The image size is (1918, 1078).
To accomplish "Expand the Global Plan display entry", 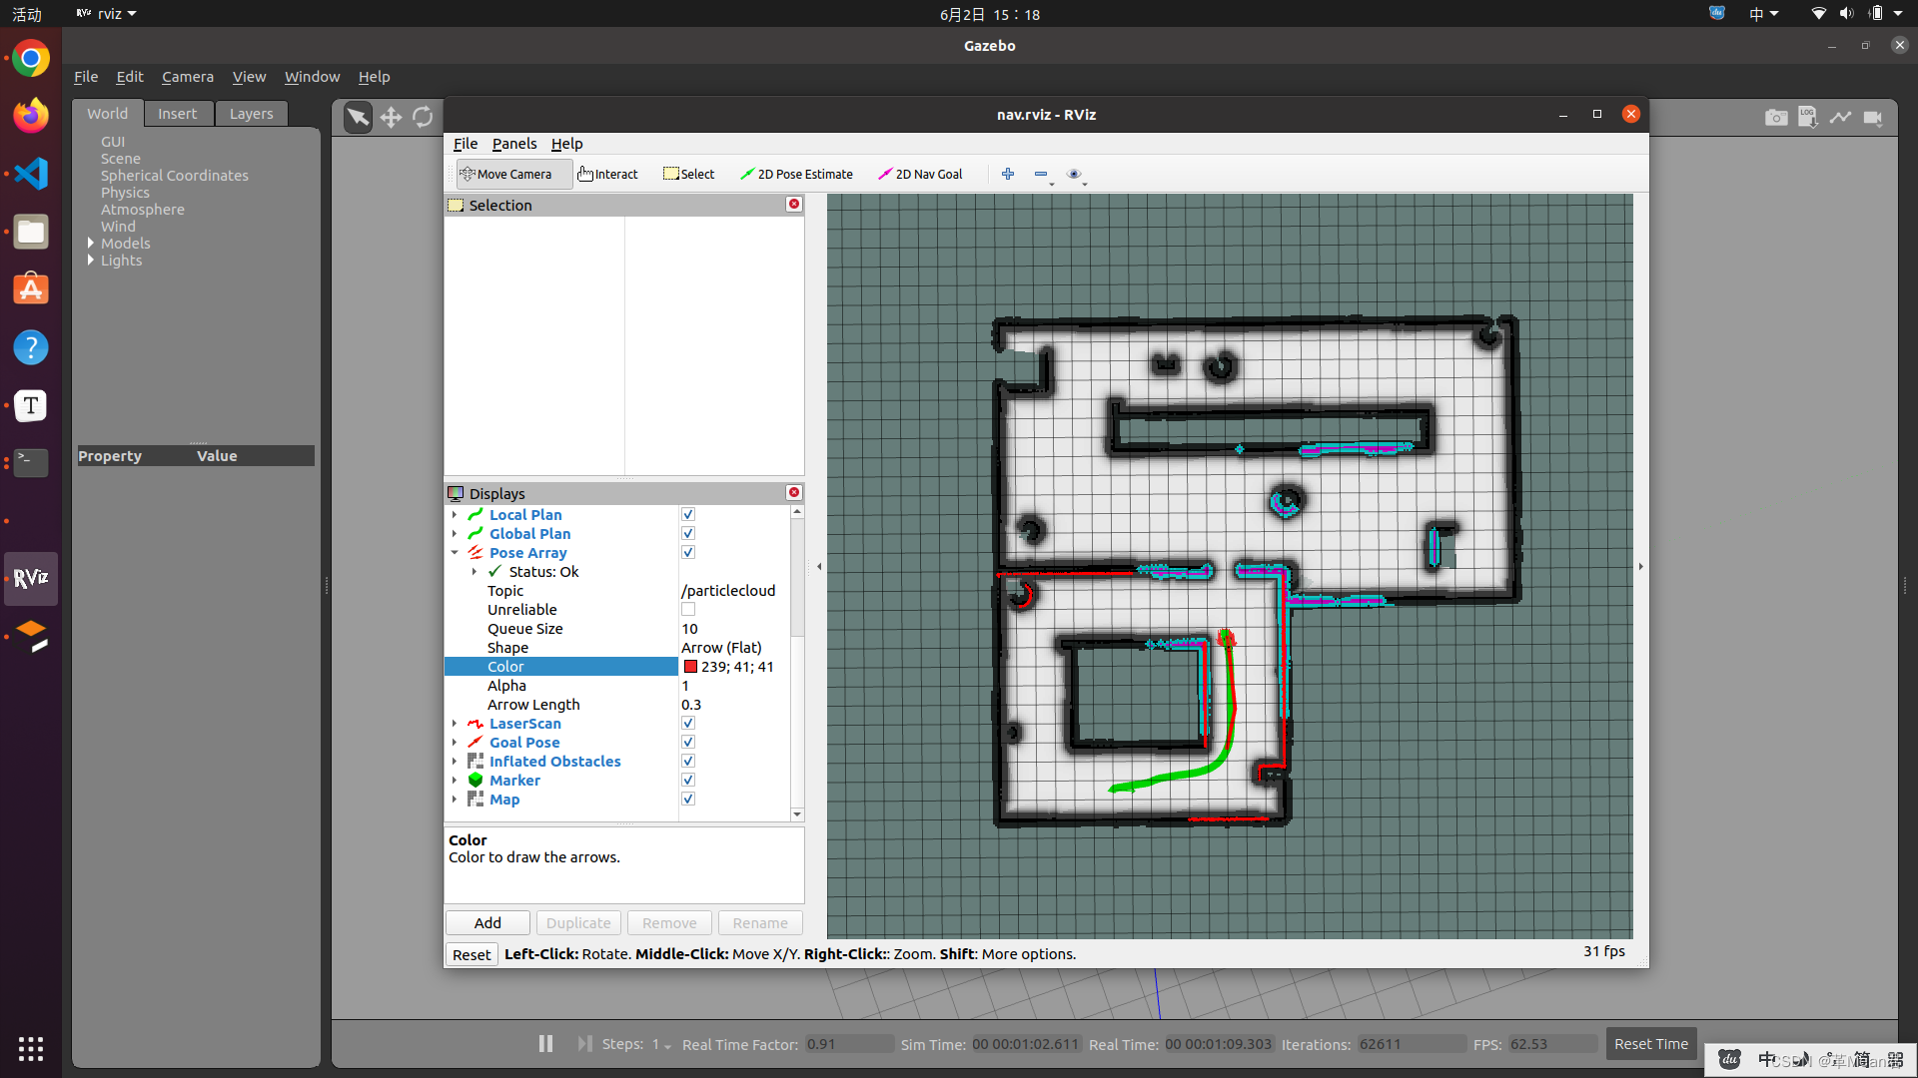I will pyautogui.click(x=455, y=534).
